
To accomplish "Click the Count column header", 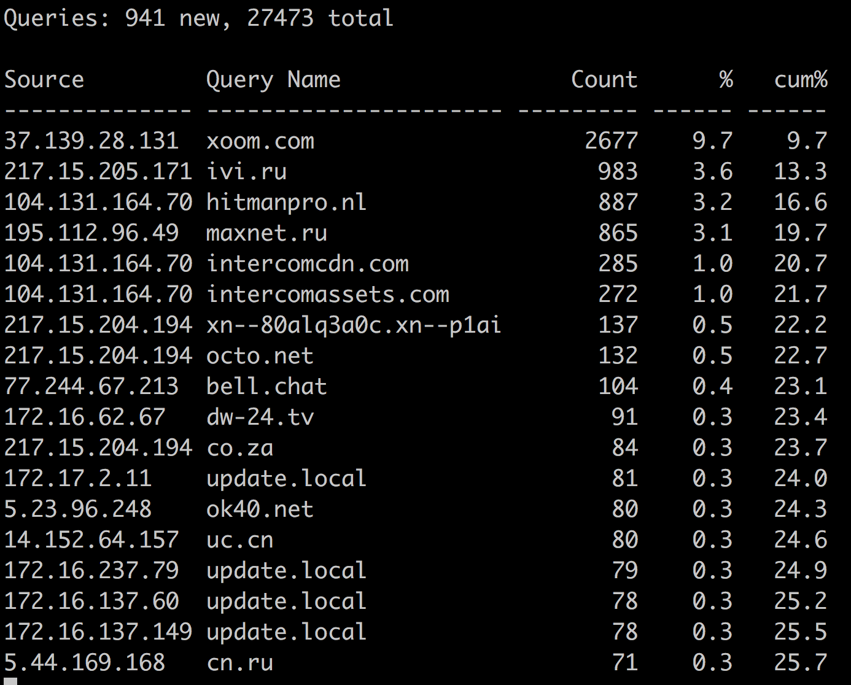I will 604,80.
